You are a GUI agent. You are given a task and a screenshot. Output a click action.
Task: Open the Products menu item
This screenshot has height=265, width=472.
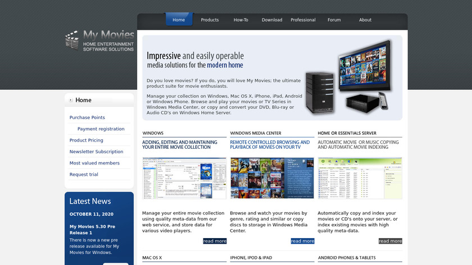(x=210, y=20)
